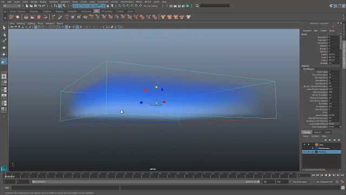
Task: Toggle visibility V of the Cara layer
Action: (304, 145)
